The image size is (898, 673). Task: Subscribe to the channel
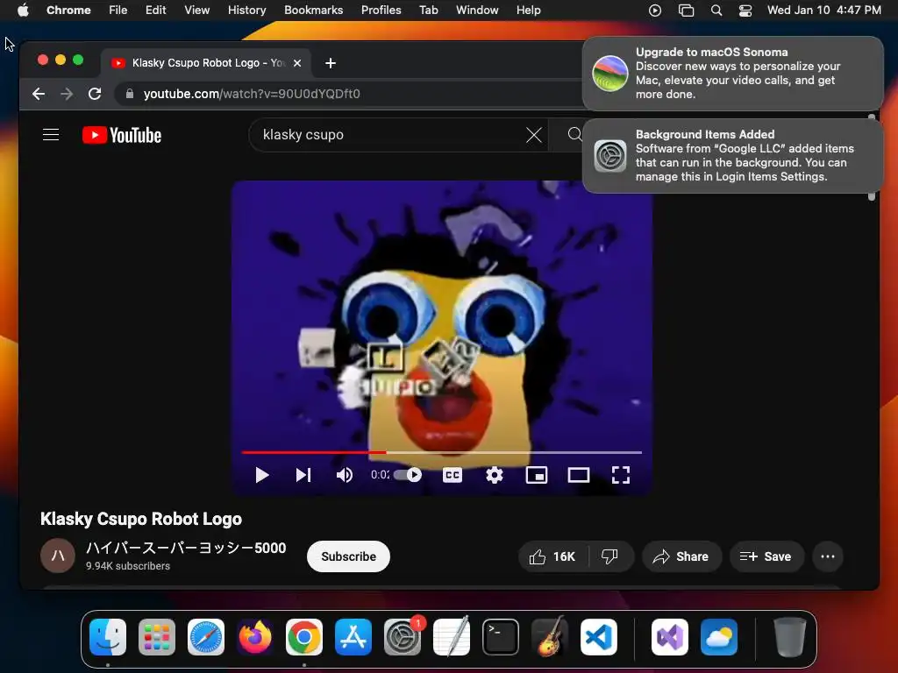[x=348, y=556]
